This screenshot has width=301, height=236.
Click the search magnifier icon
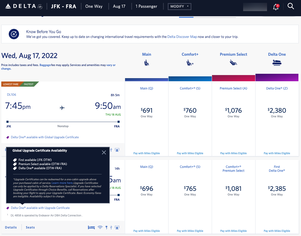(291, 6)
